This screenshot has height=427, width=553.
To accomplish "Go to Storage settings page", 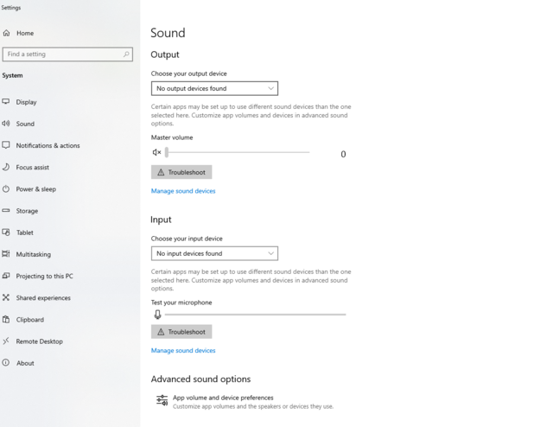I will point(27,211).
